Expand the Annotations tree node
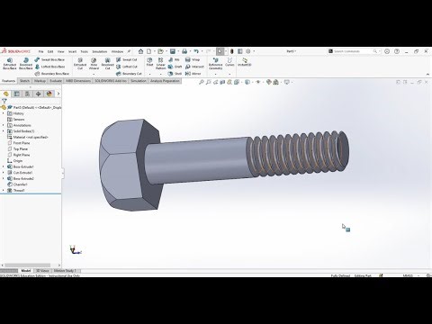The width and height of the screenshot is (432, 324). point(4,125)
